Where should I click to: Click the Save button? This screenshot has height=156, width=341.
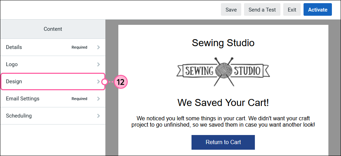click(231, 9)
